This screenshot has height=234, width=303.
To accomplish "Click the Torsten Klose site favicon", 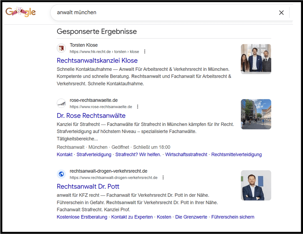I will tap(61, 48).
